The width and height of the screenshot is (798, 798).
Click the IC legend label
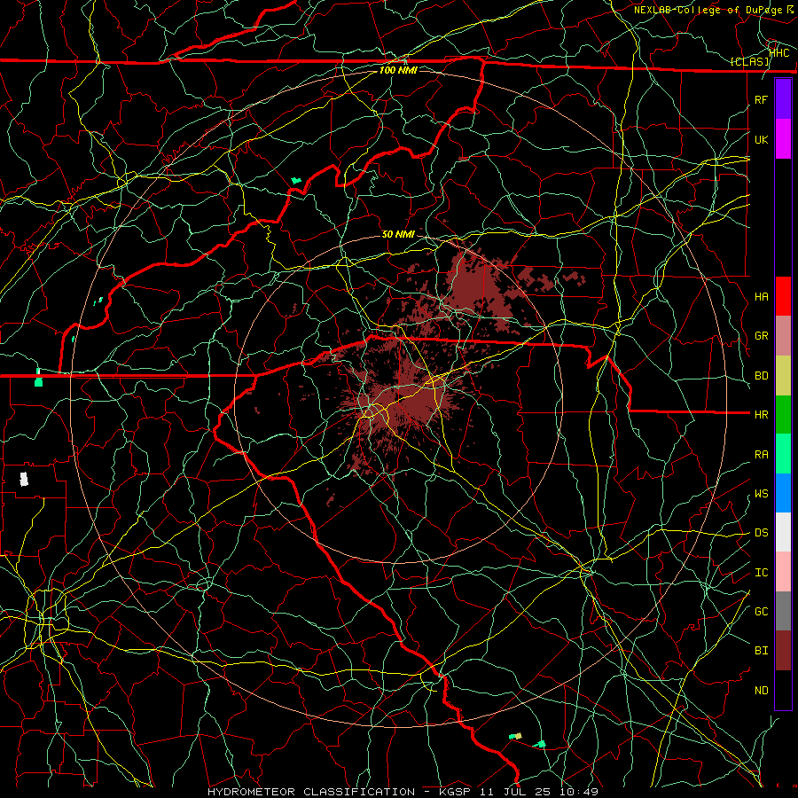761,573
